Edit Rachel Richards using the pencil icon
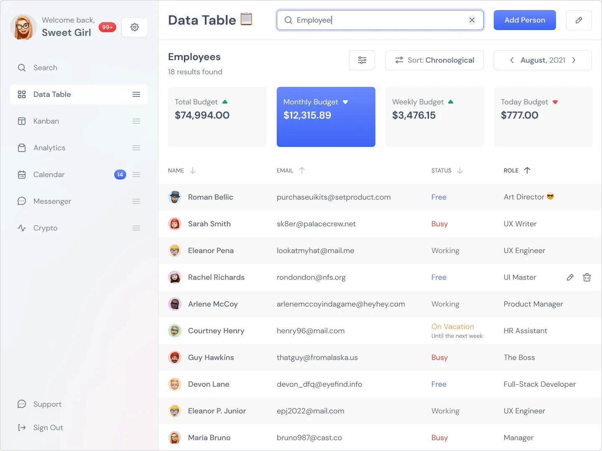The image size is (602, 451). tap(570, 277)
